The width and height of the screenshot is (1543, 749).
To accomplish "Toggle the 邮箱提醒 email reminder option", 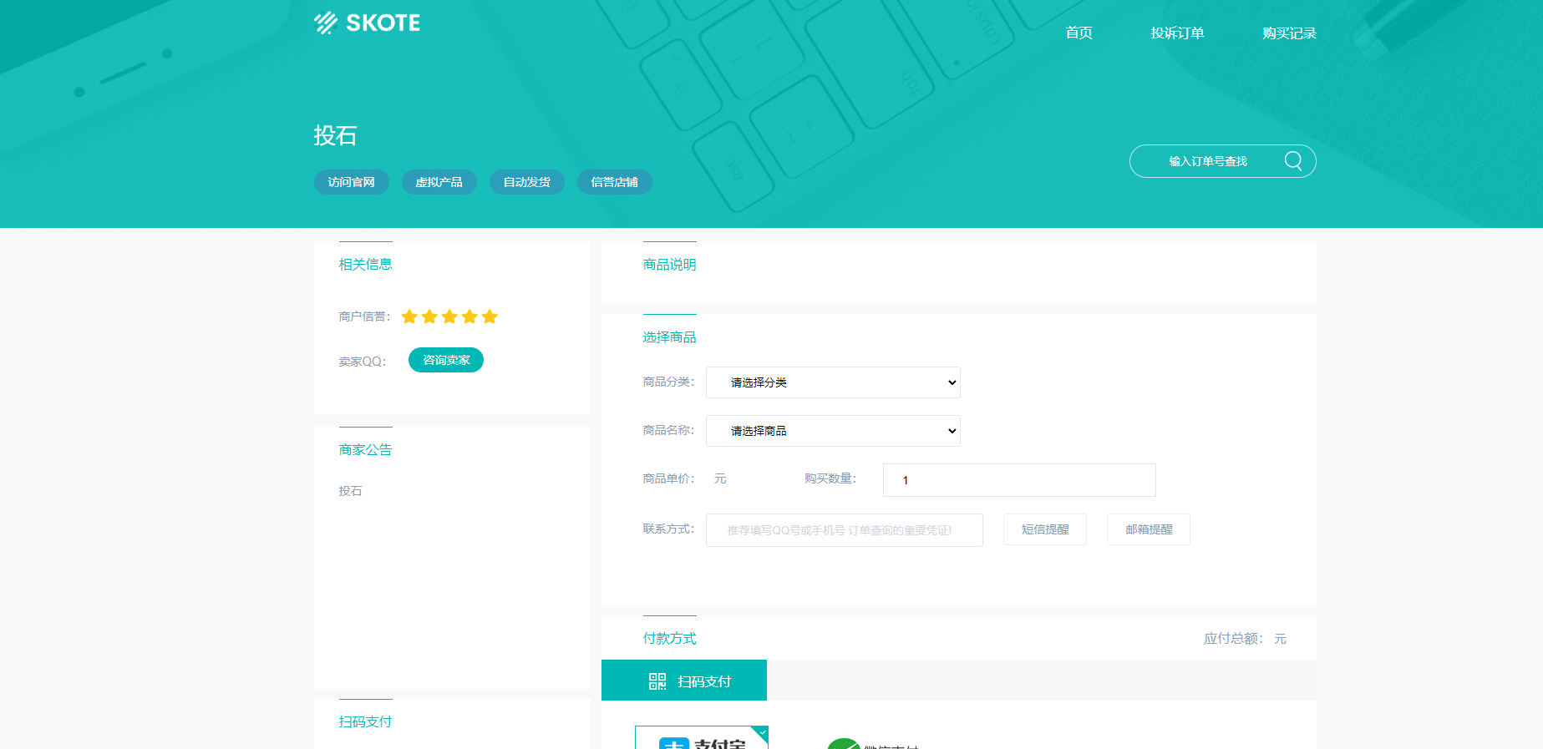I will point(1148,529).
